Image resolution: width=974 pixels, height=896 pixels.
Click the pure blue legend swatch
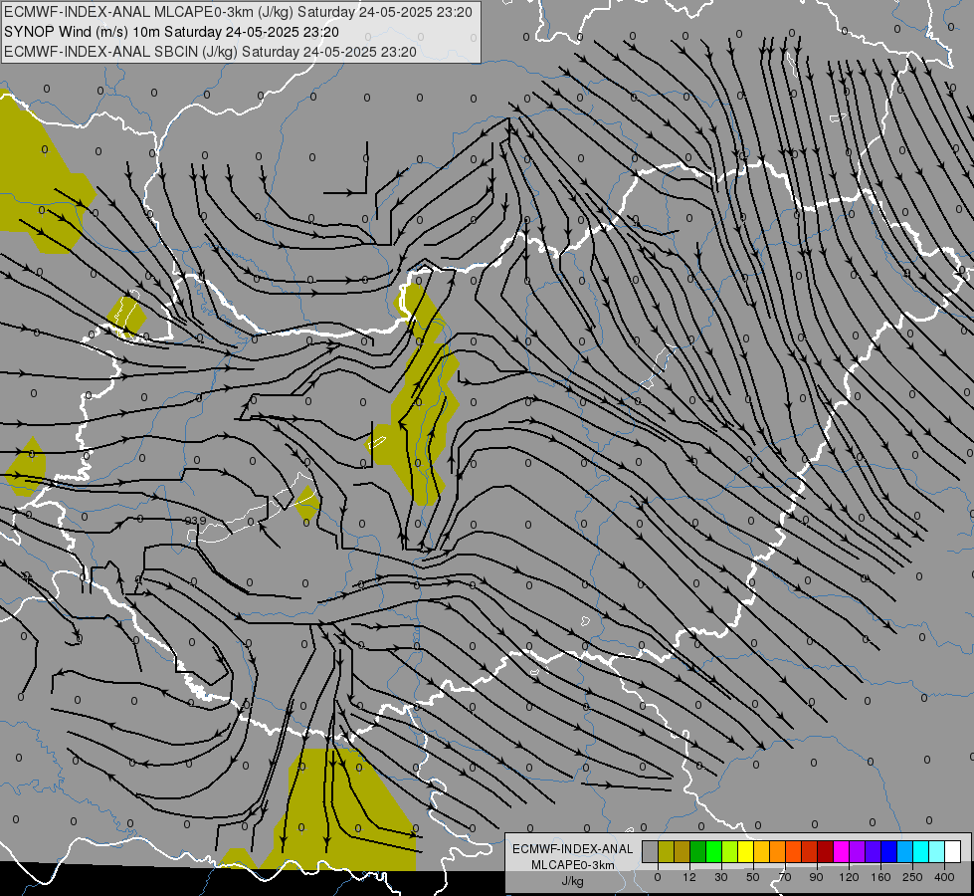pos(889,851)
